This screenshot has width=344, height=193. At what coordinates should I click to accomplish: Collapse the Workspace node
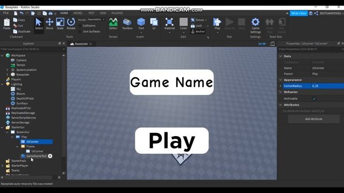(2, 56)
